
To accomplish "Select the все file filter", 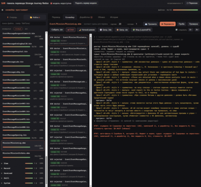I will (x=26, y=29).
